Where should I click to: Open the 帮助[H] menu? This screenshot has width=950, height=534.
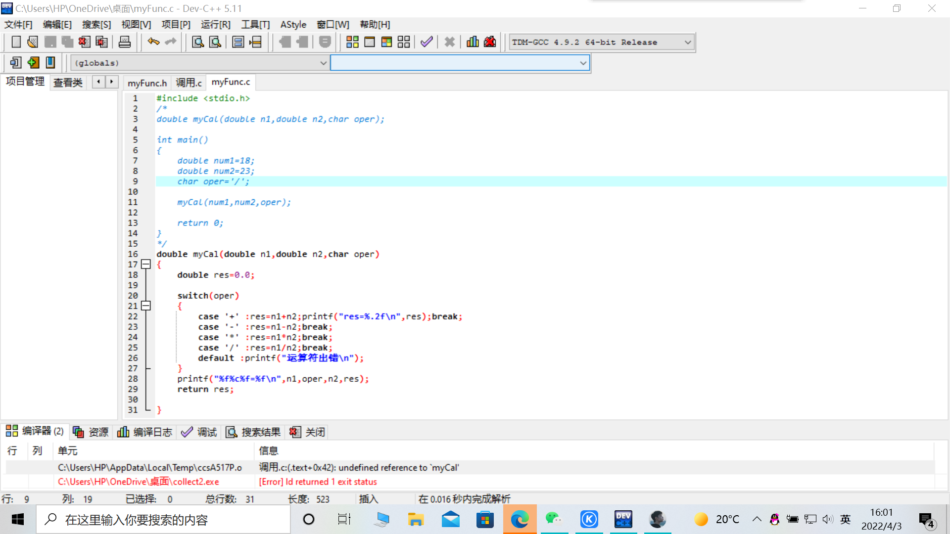click(375, 25)
